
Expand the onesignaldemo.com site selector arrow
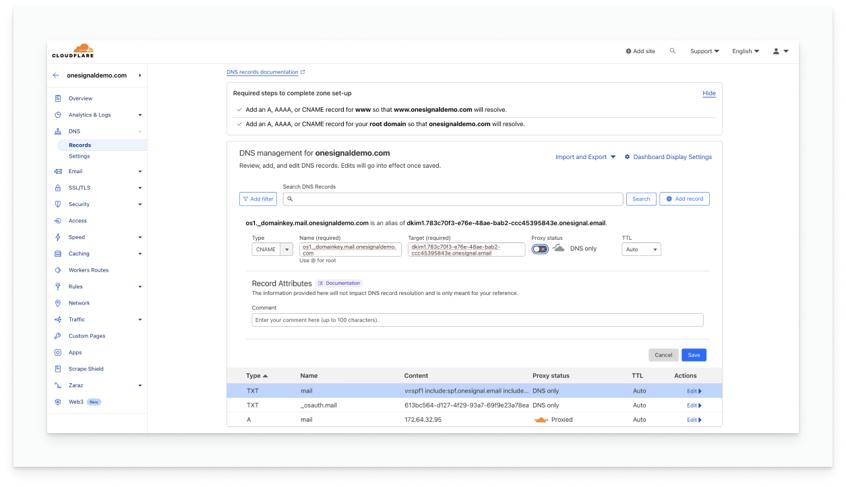tap(140, 75)
